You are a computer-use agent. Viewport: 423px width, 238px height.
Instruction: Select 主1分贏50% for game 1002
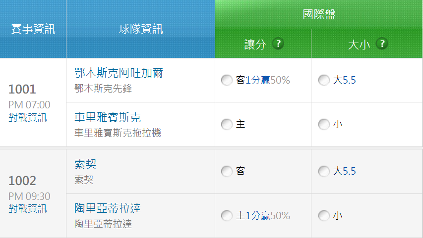pyautogui.click(x=227, y=216)
